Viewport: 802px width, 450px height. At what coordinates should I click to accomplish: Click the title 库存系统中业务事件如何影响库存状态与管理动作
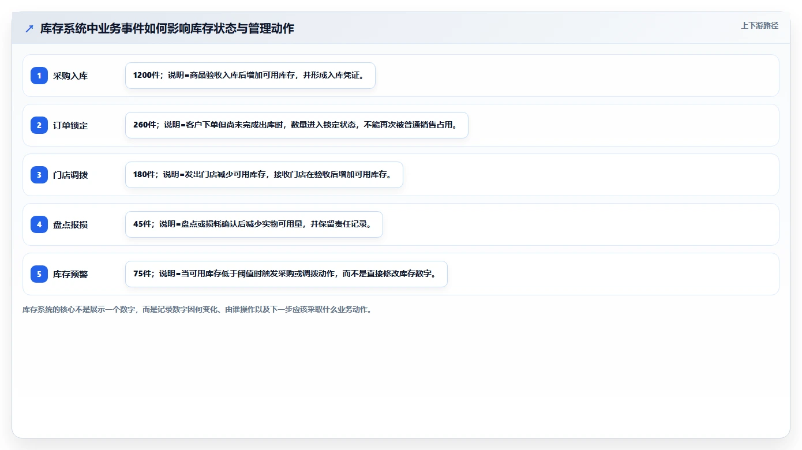(167, 29)
